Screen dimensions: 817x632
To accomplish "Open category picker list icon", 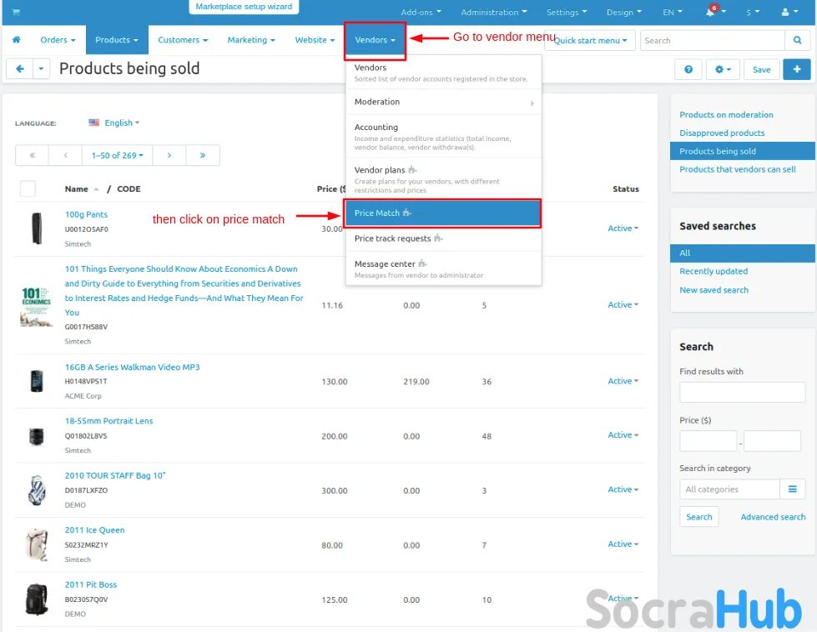I will pos(793,489).
